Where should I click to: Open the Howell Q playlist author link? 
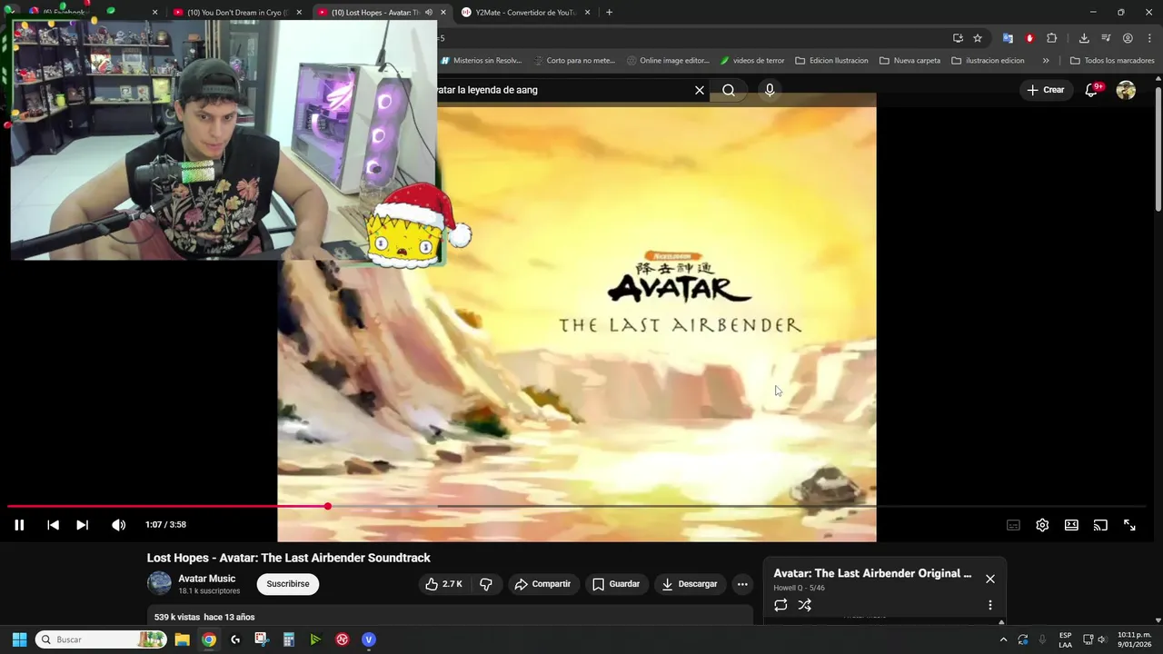tap(789, 588)
